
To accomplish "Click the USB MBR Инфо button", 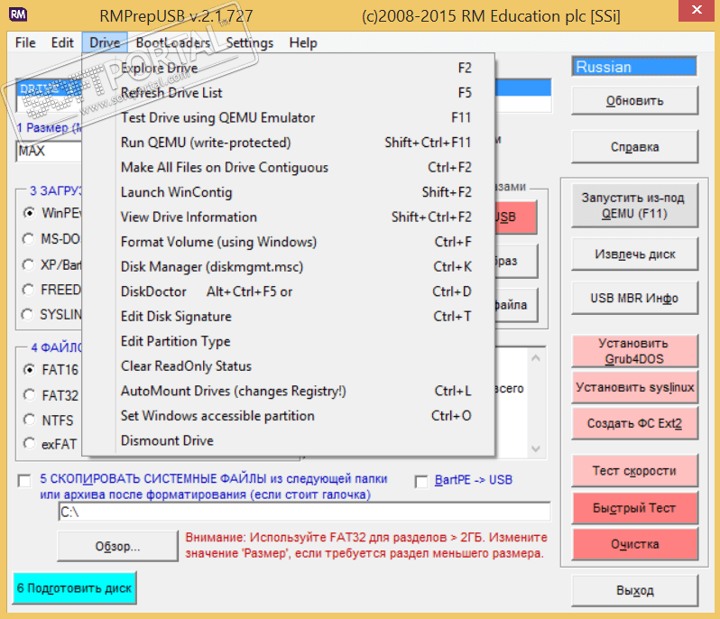I will pyautogui.click(x=634, y=298).
